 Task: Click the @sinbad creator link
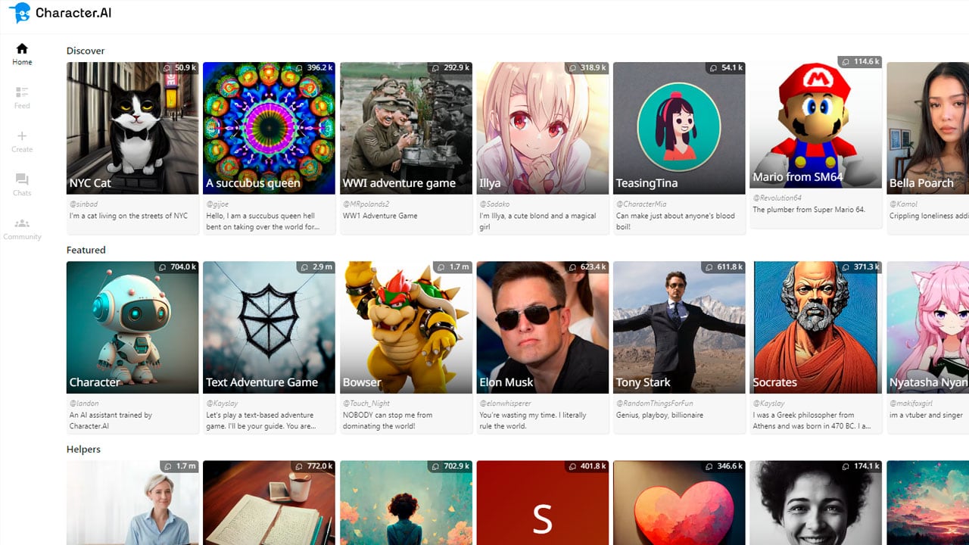(83, 204)
